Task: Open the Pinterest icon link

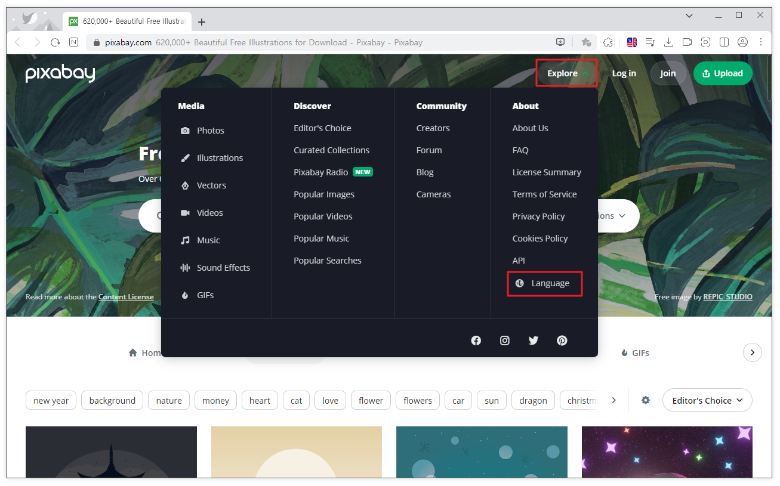Action: (x=562, y=340)
